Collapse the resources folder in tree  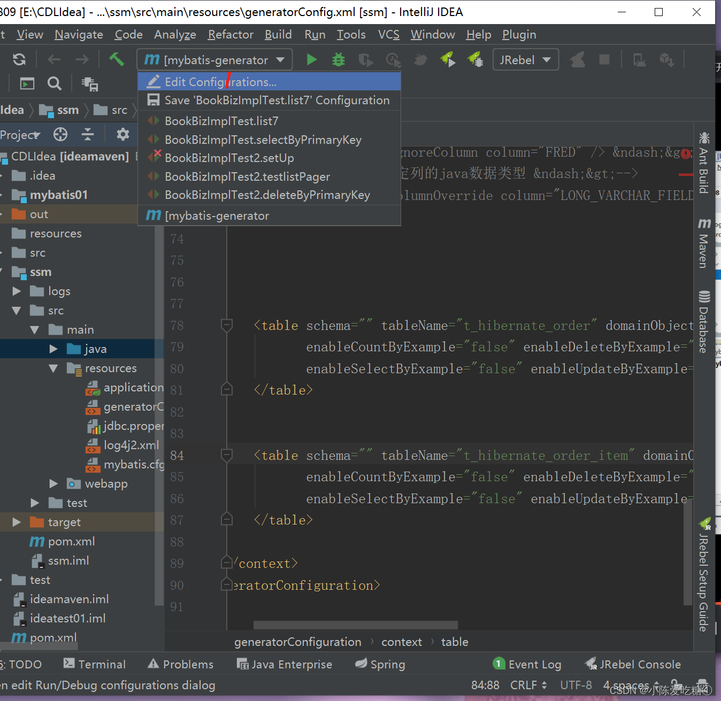click(x=53, y=368)
